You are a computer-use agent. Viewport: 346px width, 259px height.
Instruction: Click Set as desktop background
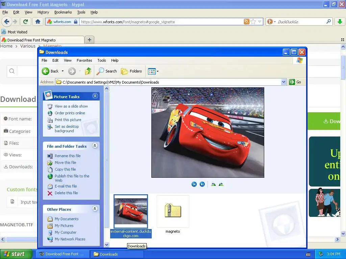tap(67, 128)
